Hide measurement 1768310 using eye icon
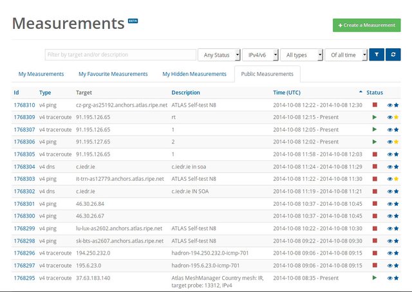Image resolution: width=412 pixels, height=292 pixels. coord(390,105)
